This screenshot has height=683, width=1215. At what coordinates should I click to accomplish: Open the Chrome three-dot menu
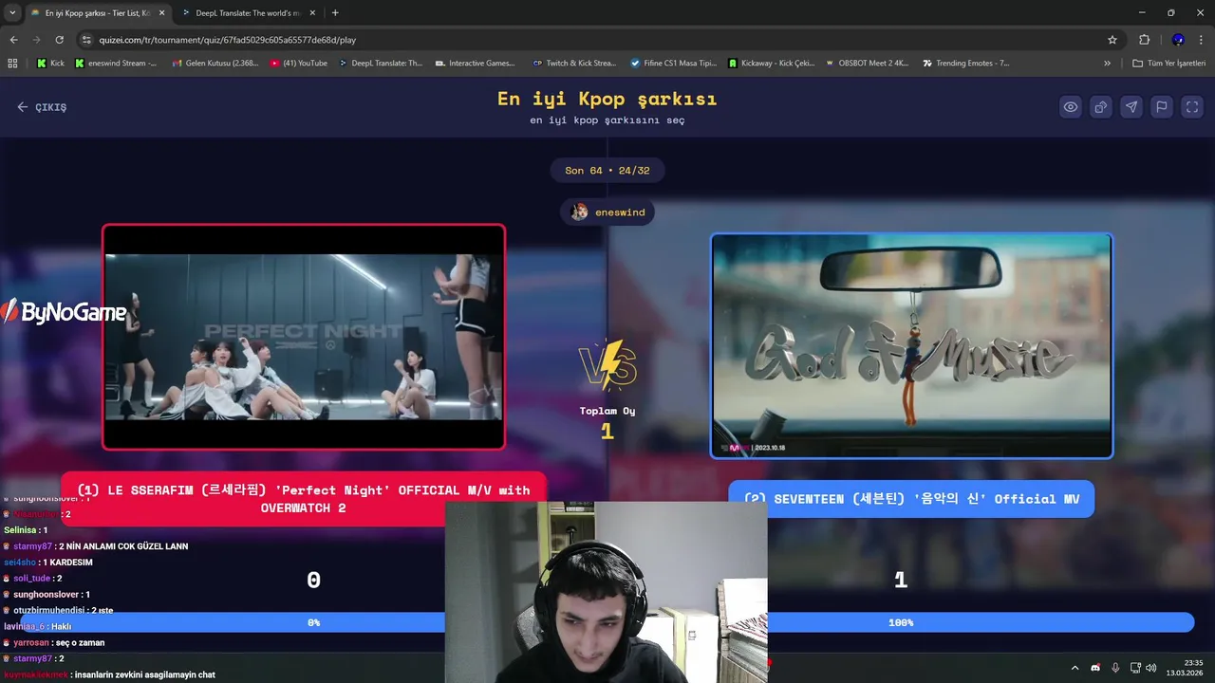coord(1202,40)
